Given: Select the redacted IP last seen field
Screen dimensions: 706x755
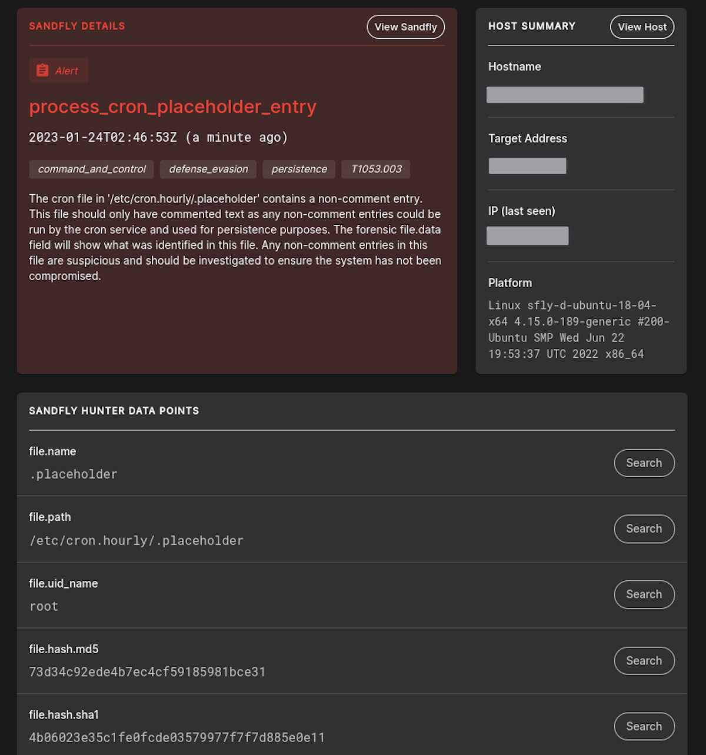Looking at the screenshot, I should click(527, 235).
